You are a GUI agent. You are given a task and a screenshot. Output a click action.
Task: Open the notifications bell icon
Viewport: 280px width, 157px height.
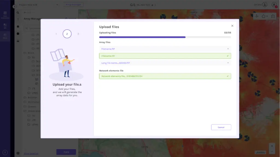(x=274, y=5)
